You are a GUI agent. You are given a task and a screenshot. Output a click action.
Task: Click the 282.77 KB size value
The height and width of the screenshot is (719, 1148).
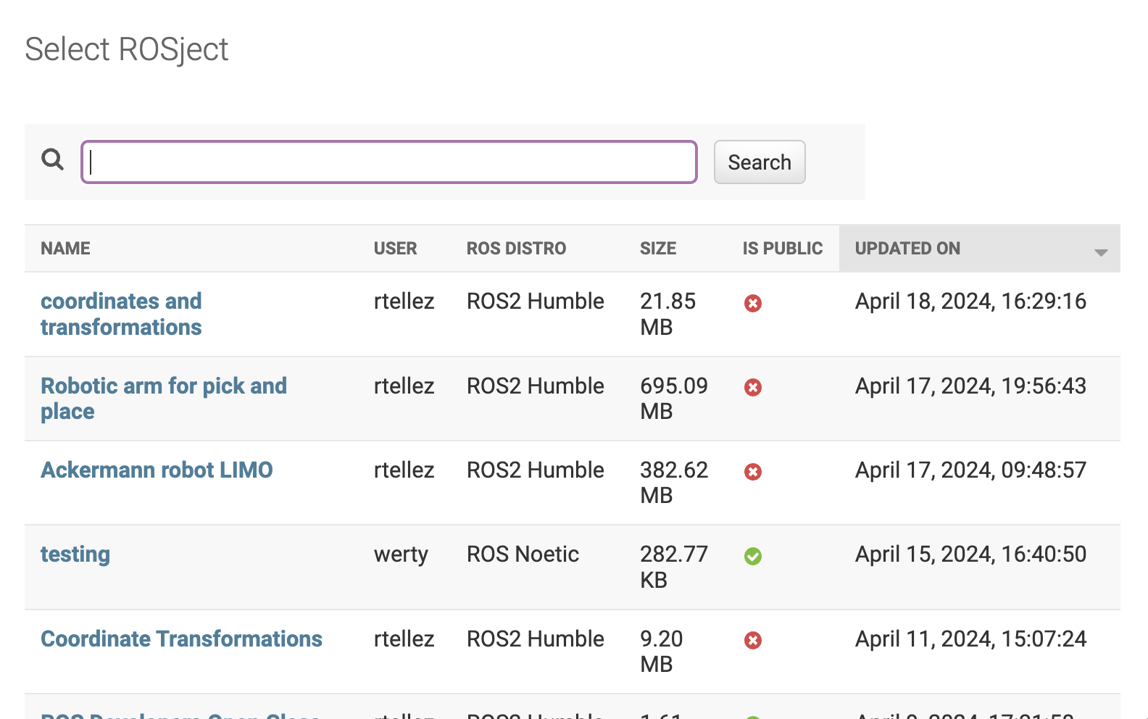coord(674,567)
